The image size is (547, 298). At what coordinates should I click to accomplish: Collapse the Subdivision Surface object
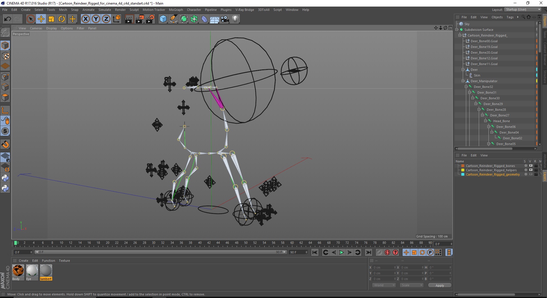(457, 30)
